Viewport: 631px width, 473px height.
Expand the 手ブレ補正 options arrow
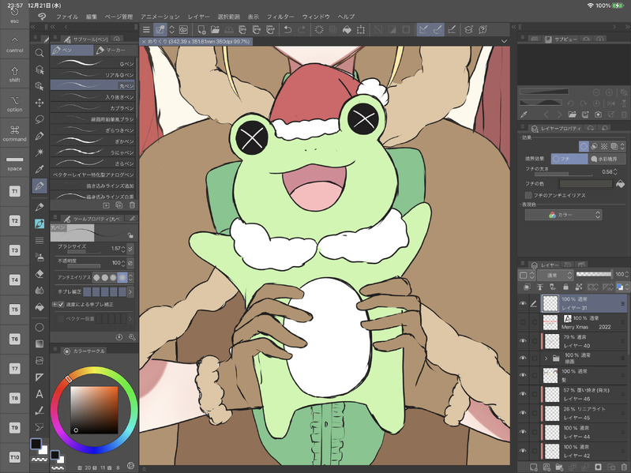[130, 291]
